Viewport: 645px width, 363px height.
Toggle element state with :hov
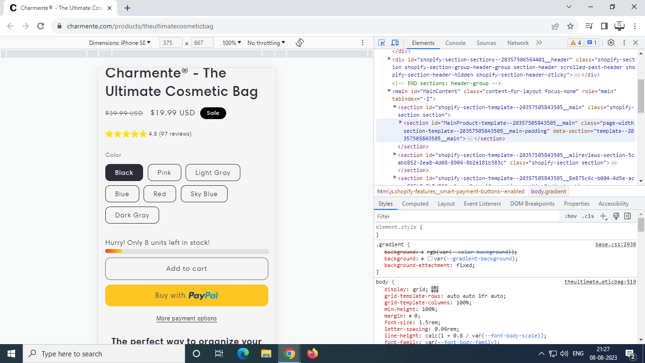(571, 216)
